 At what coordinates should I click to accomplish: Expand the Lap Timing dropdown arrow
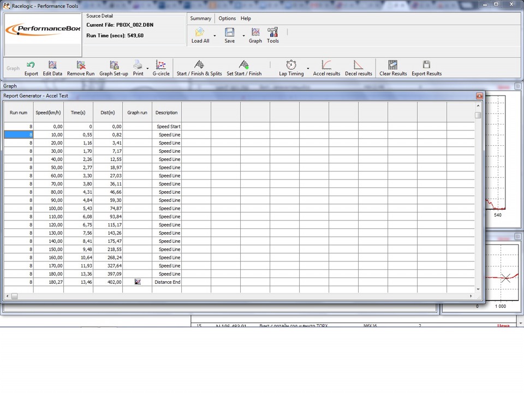(x=308, y=68)
